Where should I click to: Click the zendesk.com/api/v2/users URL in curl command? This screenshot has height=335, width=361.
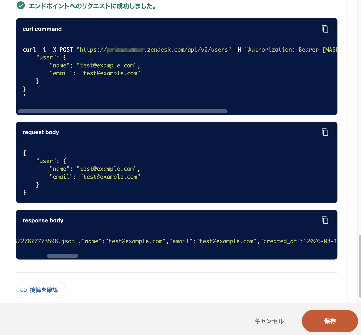coord(188,50)
